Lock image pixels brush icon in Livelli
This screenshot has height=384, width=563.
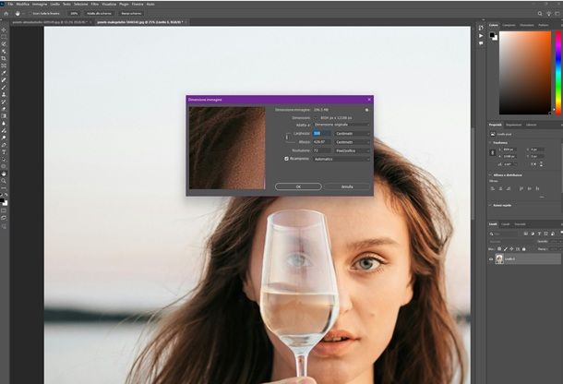pyautogui.click(x=506, y=249)
